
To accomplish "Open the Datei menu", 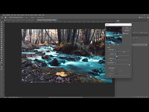I will [4, 15].
